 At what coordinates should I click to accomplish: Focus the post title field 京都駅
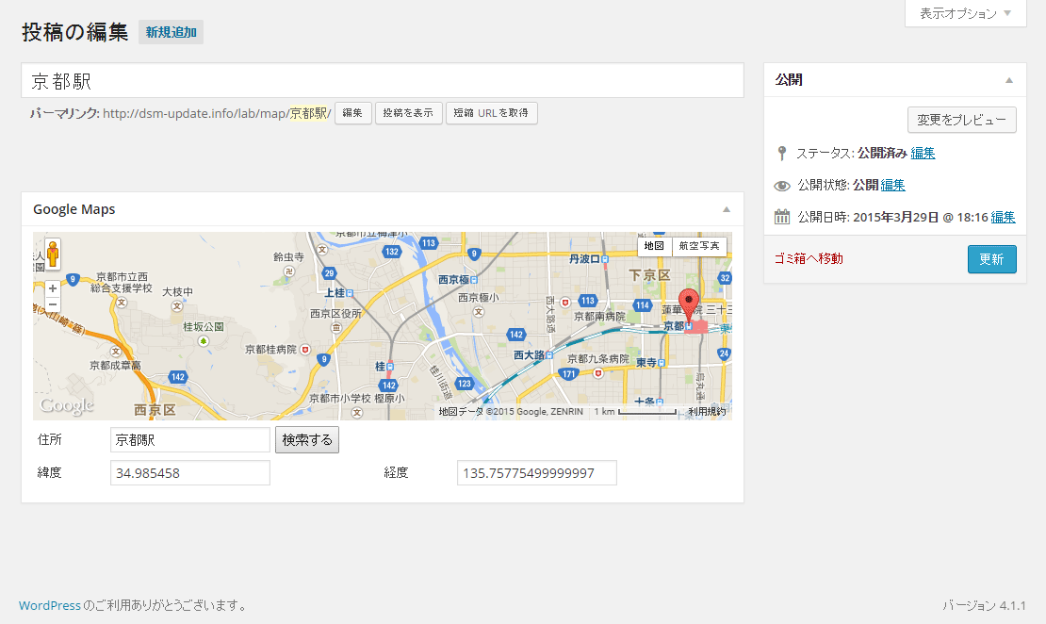pos(383,81)
